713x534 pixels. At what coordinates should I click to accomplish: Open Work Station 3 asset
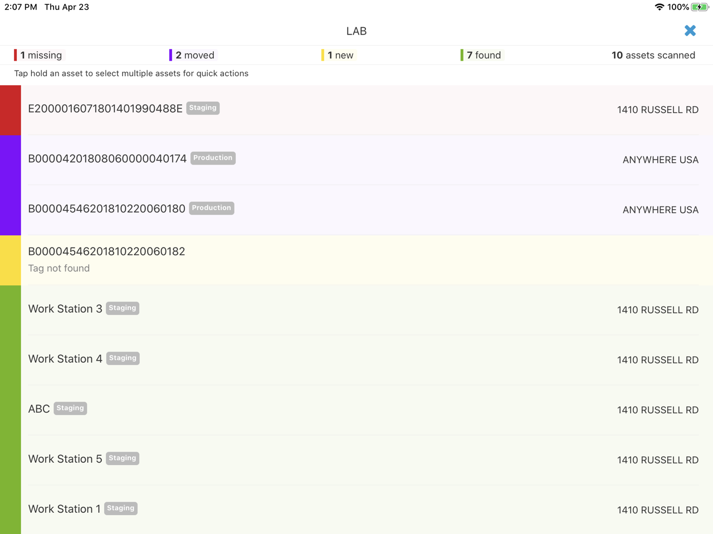tap(356, 310)
